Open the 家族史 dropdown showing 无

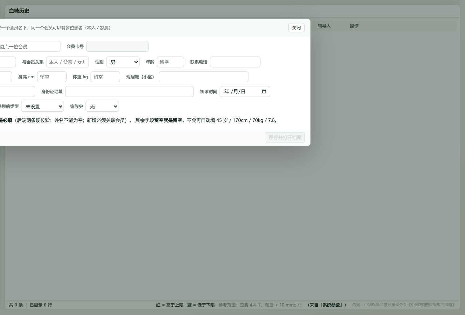(102, 106)
